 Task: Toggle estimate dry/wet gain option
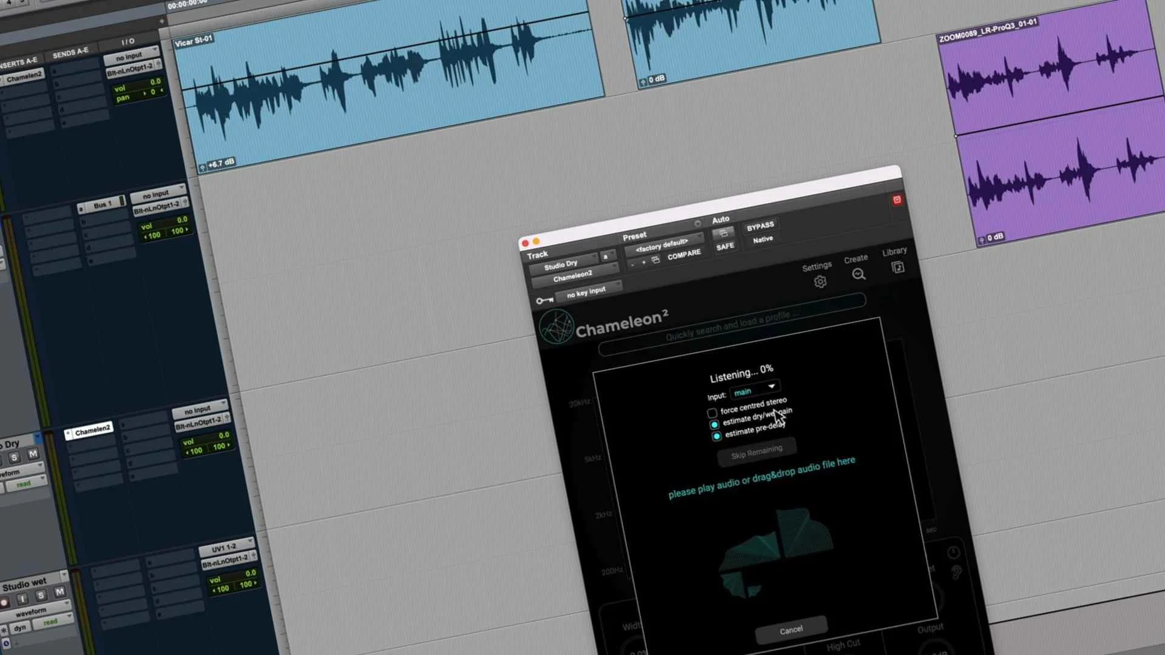[714, 425]
